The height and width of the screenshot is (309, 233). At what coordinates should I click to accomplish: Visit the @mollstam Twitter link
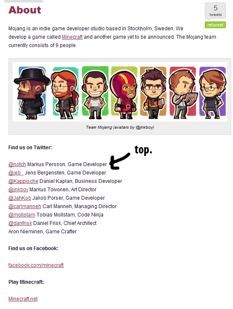tap(22, 215)
